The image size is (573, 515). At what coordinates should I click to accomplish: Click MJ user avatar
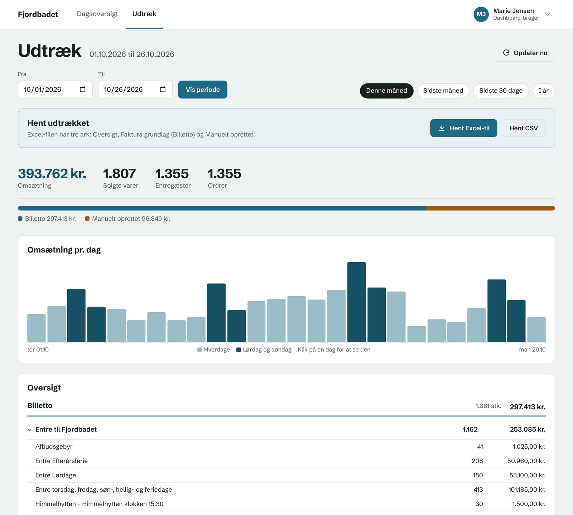(481, 14)
